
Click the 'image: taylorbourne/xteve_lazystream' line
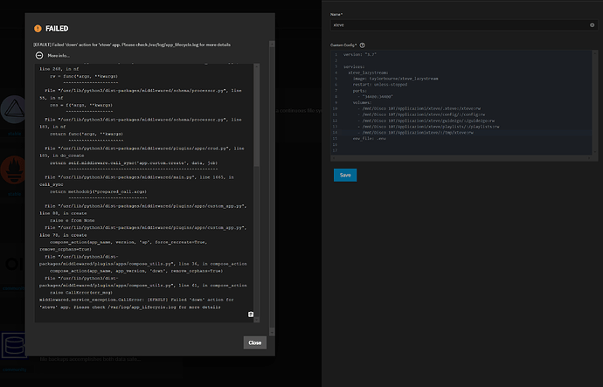395,79
